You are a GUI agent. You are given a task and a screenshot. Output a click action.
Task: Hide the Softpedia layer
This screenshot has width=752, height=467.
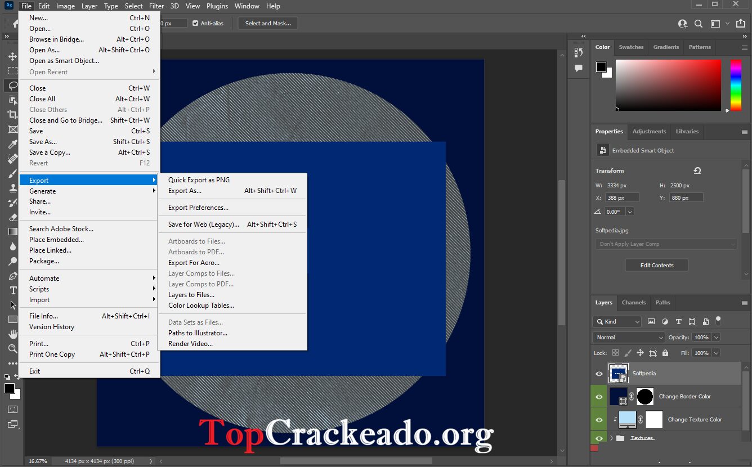pos(598,373)
